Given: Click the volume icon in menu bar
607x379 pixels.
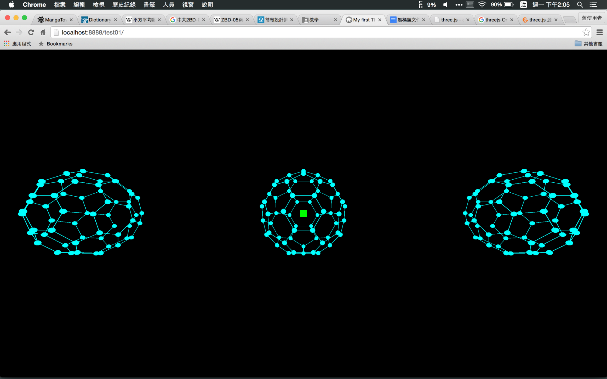Looking at the screenshot, I should [445, 5].
